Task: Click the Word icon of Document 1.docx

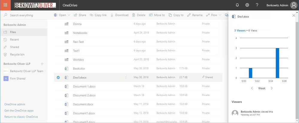Action: point(66,86)
